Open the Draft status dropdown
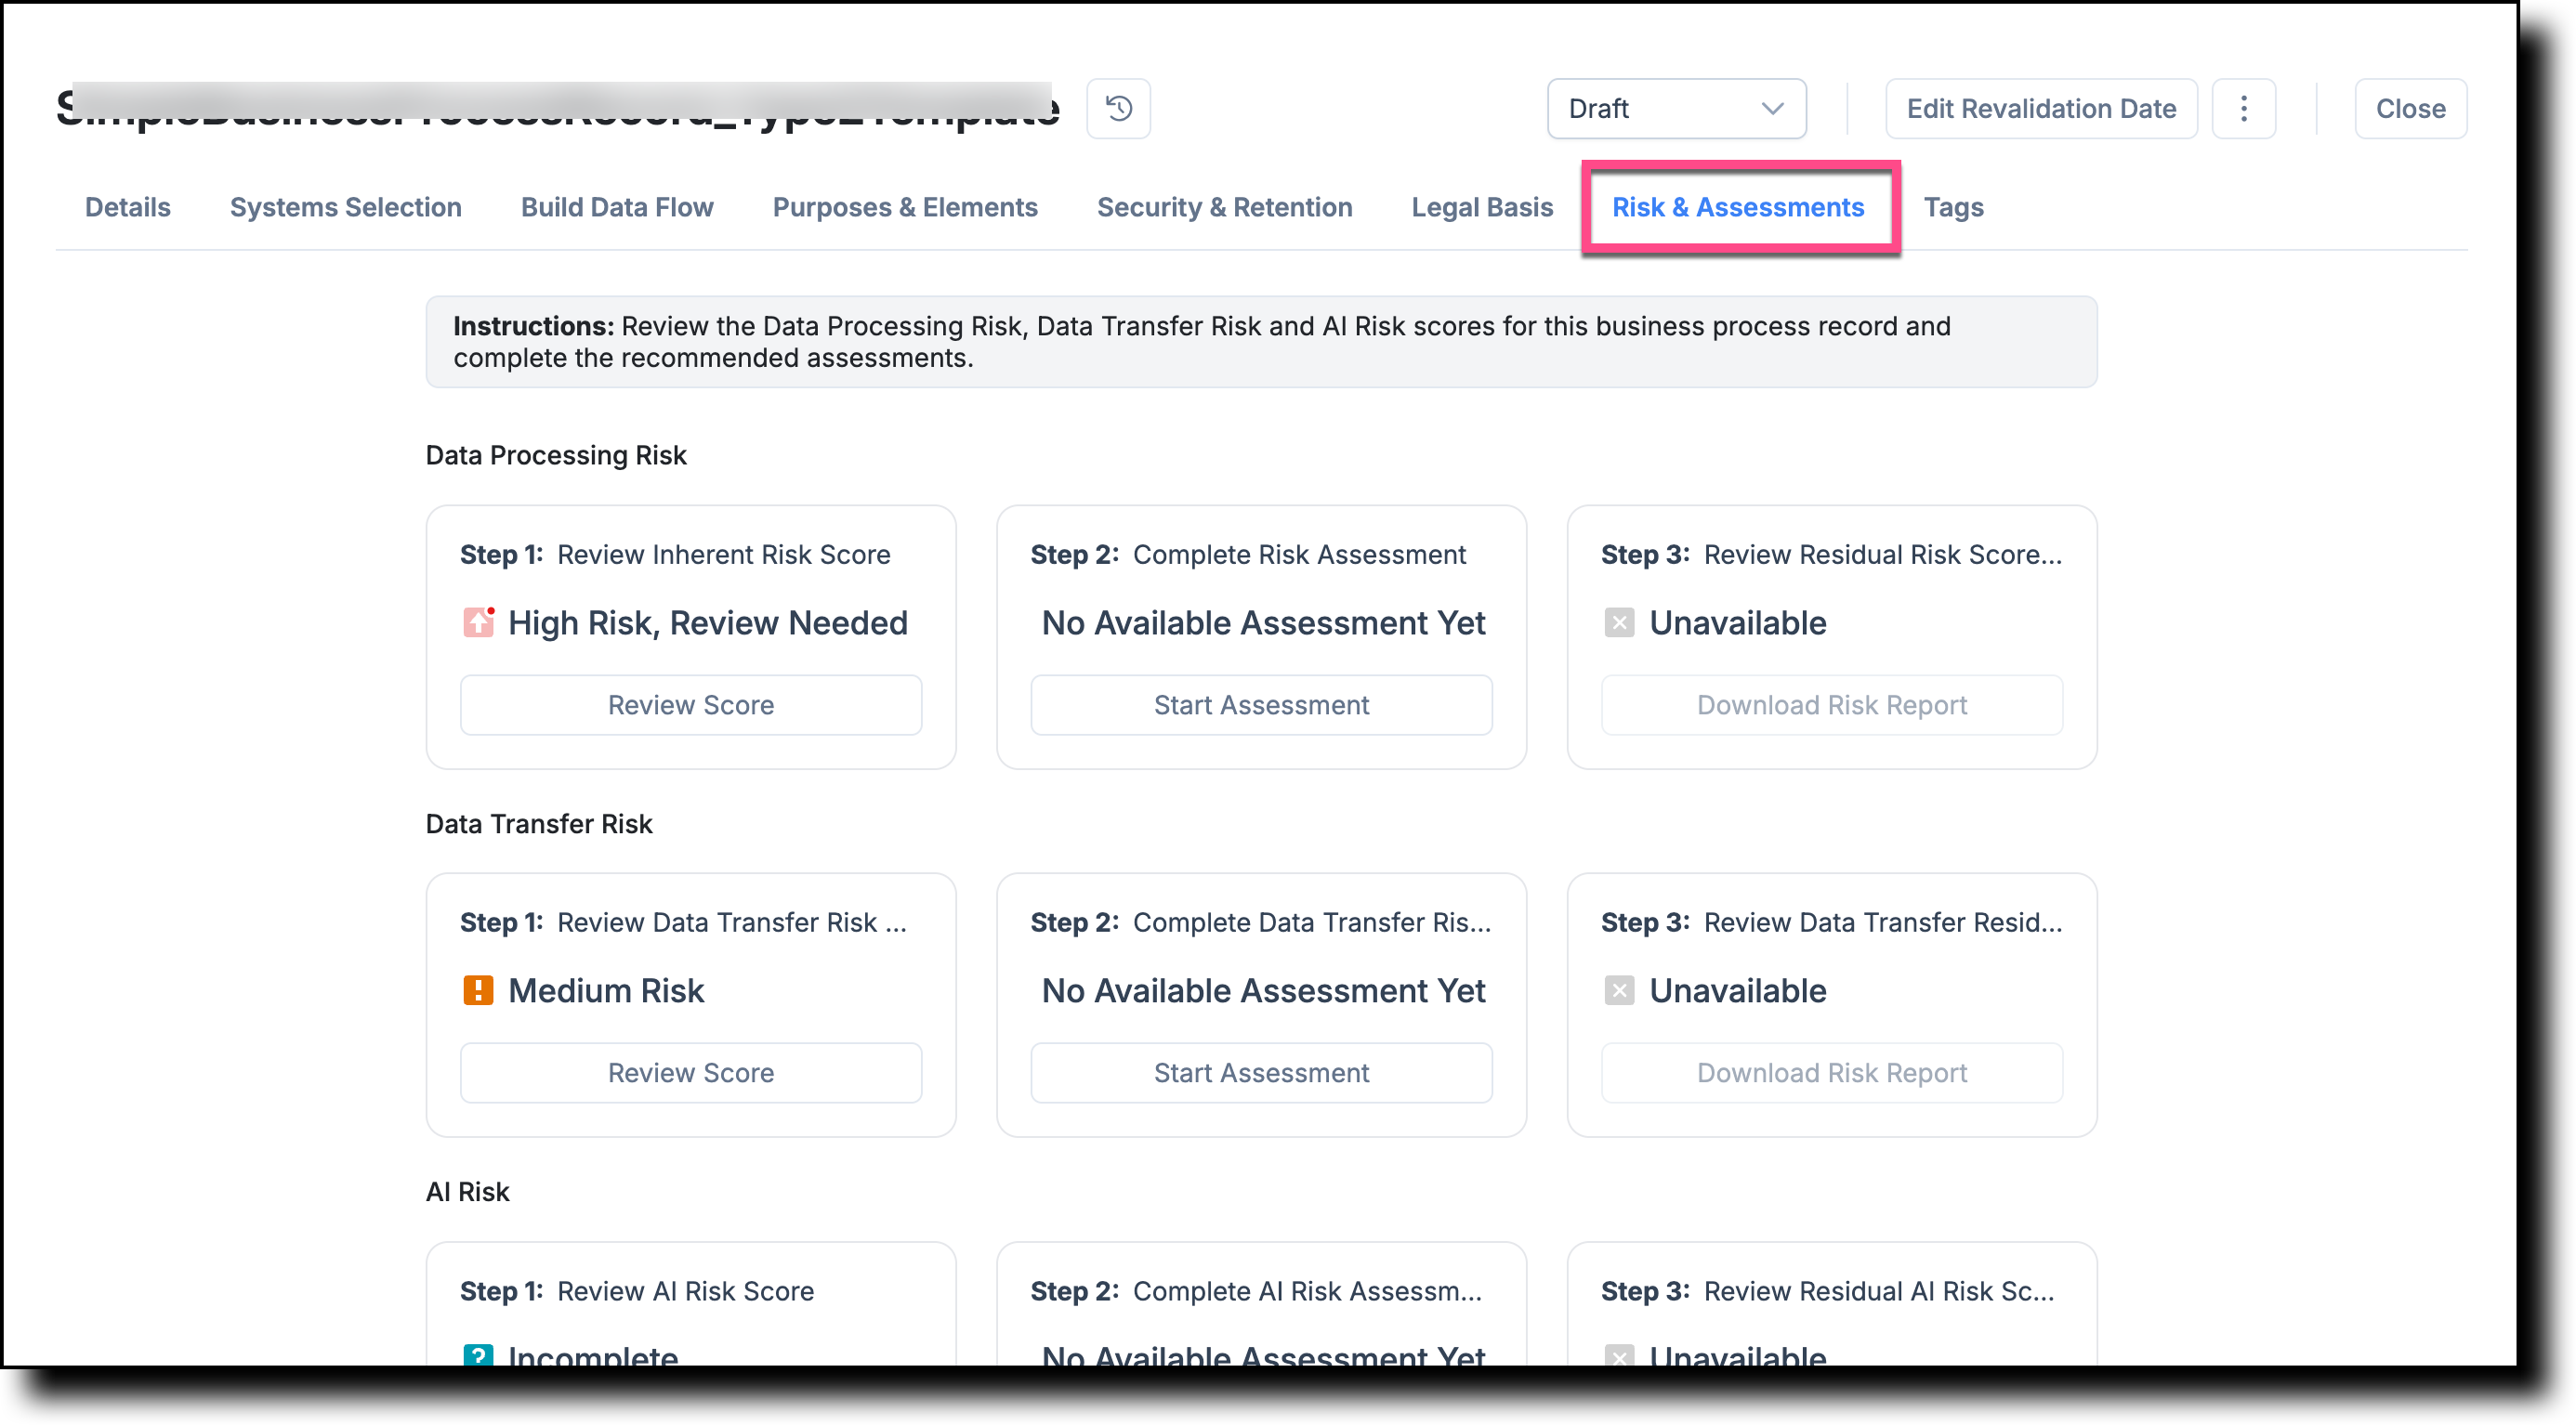The width and height of the screenshot is (2576, 1425). 1676,108
